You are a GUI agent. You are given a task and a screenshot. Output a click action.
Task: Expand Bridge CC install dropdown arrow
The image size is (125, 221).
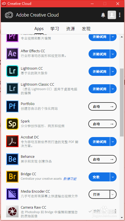tap(113, 177)
